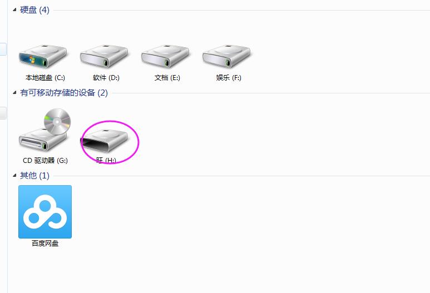Open the 百度网盘 cloud icon
Screen dimensions: 430x293
(45, 212)
